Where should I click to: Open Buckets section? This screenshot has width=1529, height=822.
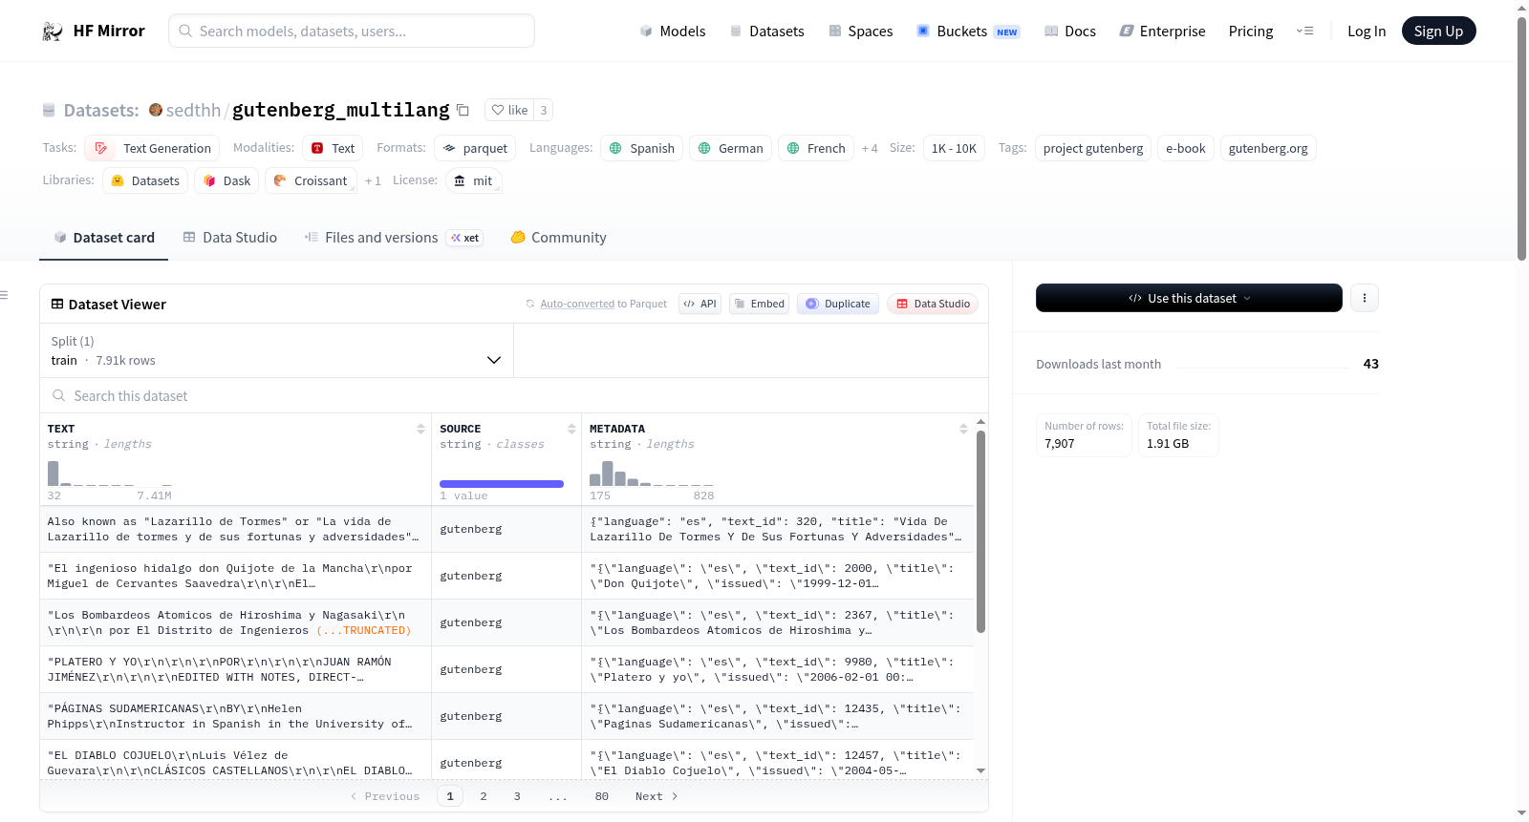pos(968,32)
